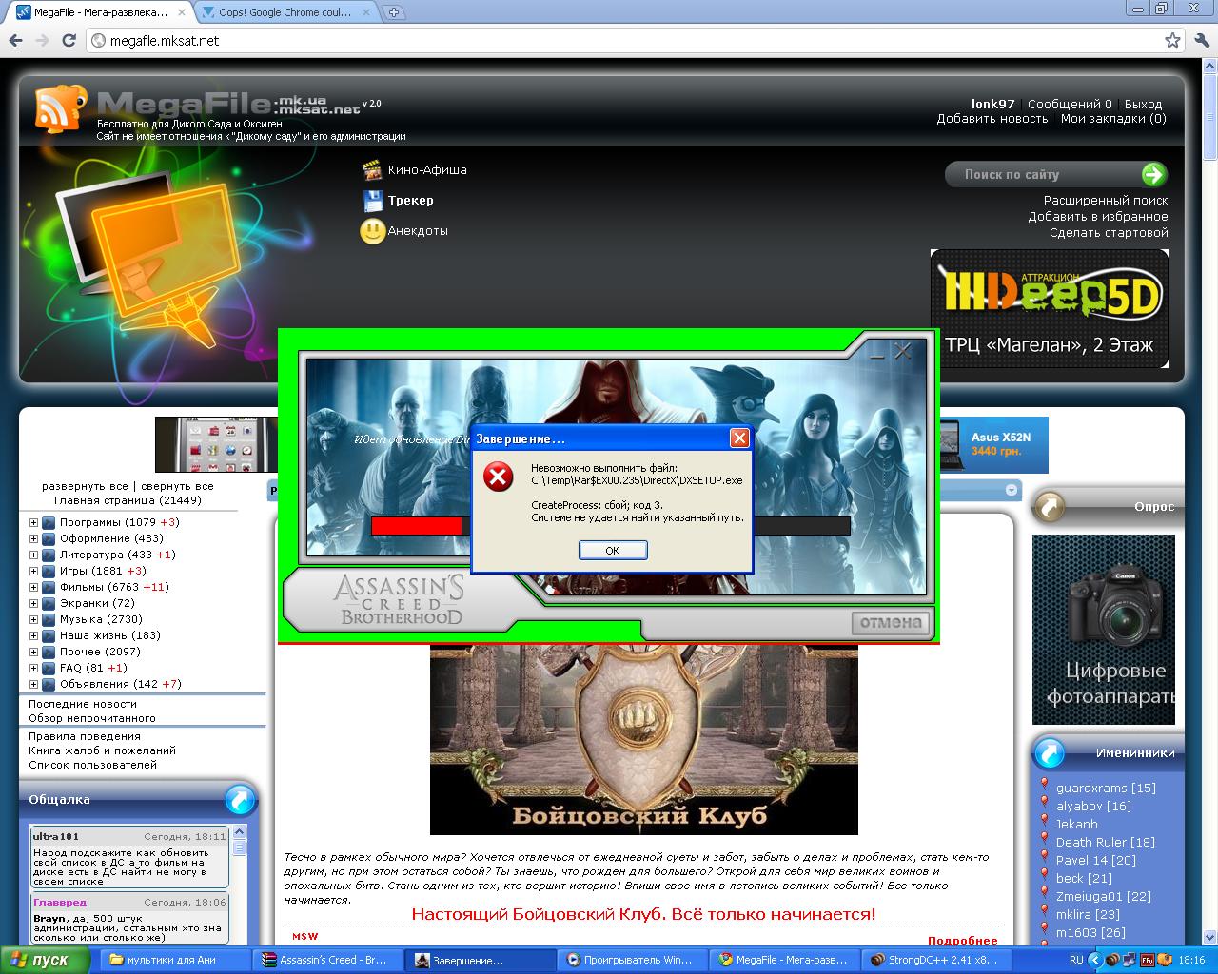Expand the FAQ category
Viewport: 1218px width, 974px height.
tap(34, 668)
